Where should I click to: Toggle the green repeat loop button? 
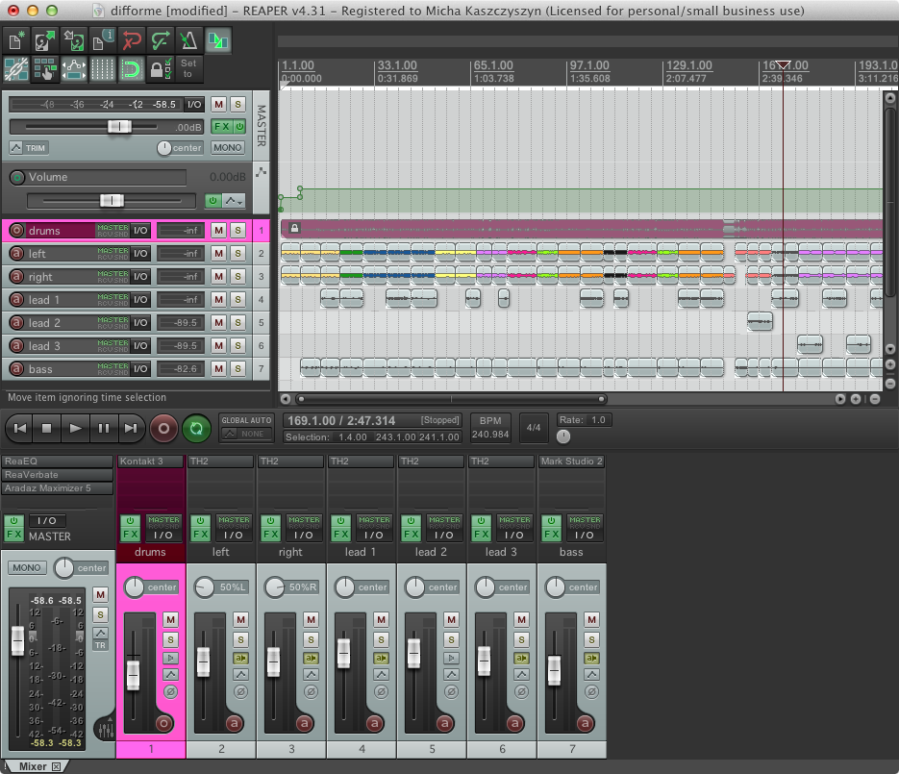click(196, 428)
